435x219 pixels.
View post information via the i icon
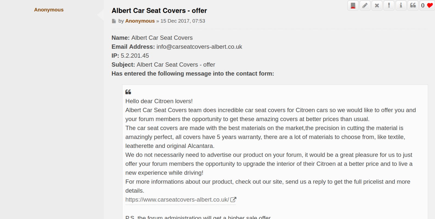pos(401,5)
